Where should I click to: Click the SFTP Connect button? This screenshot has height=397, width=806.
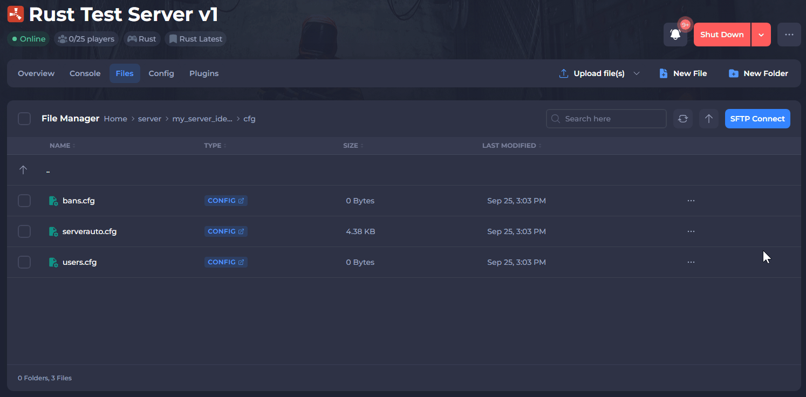pos(757,119)
